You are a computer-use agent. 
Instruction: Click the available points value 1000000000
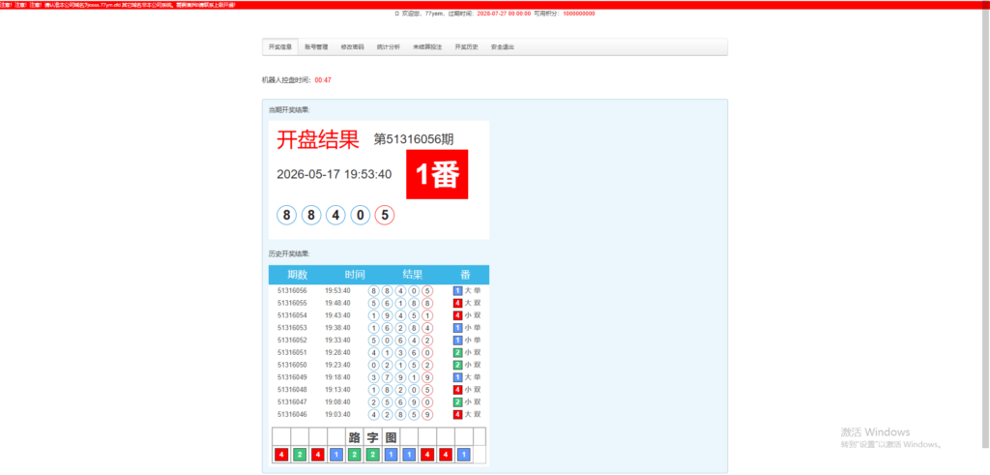579,14
